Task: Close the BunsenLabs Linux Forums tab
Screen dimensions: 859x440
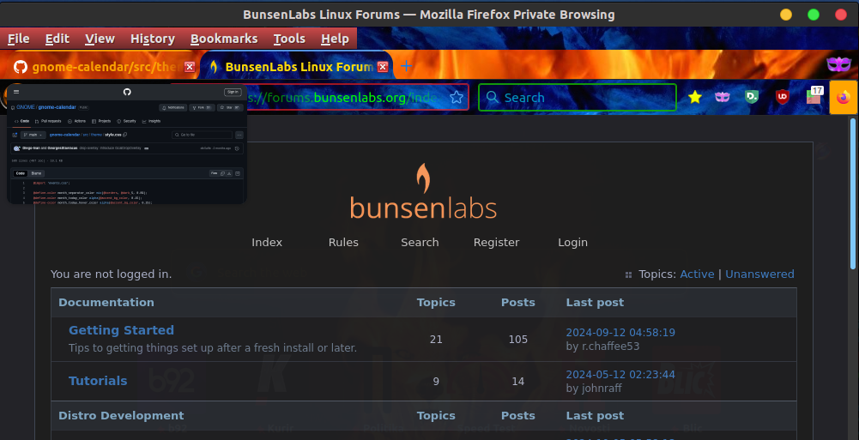Action: 383,67
